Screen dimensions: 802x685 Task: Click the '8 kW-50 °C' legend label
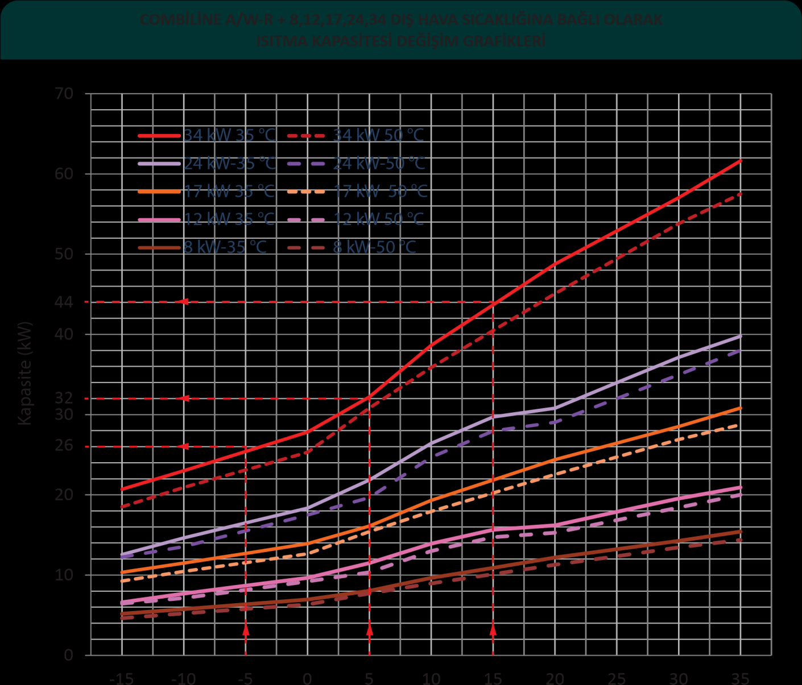pos(375,247)
